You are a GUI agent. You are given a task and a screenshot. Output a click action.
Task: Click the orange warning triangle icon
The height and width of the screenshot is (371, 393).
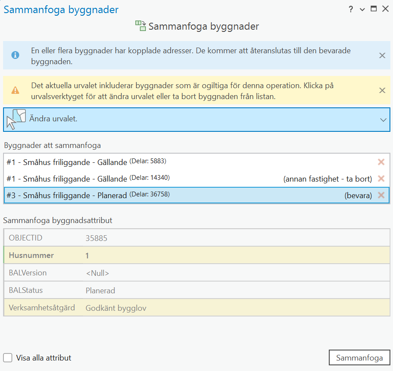pos(15,90)
